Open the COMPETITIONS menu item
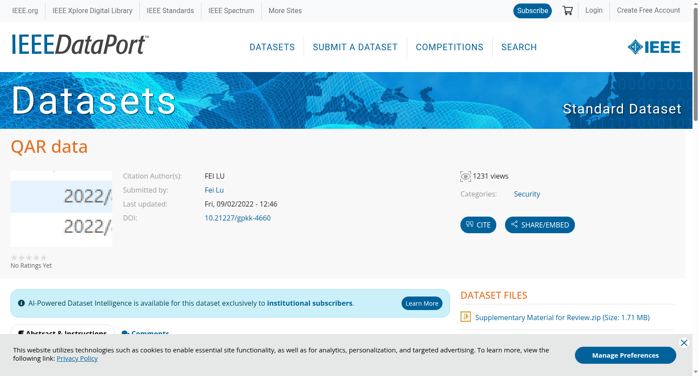699x376 pixels. pos(450,47)
